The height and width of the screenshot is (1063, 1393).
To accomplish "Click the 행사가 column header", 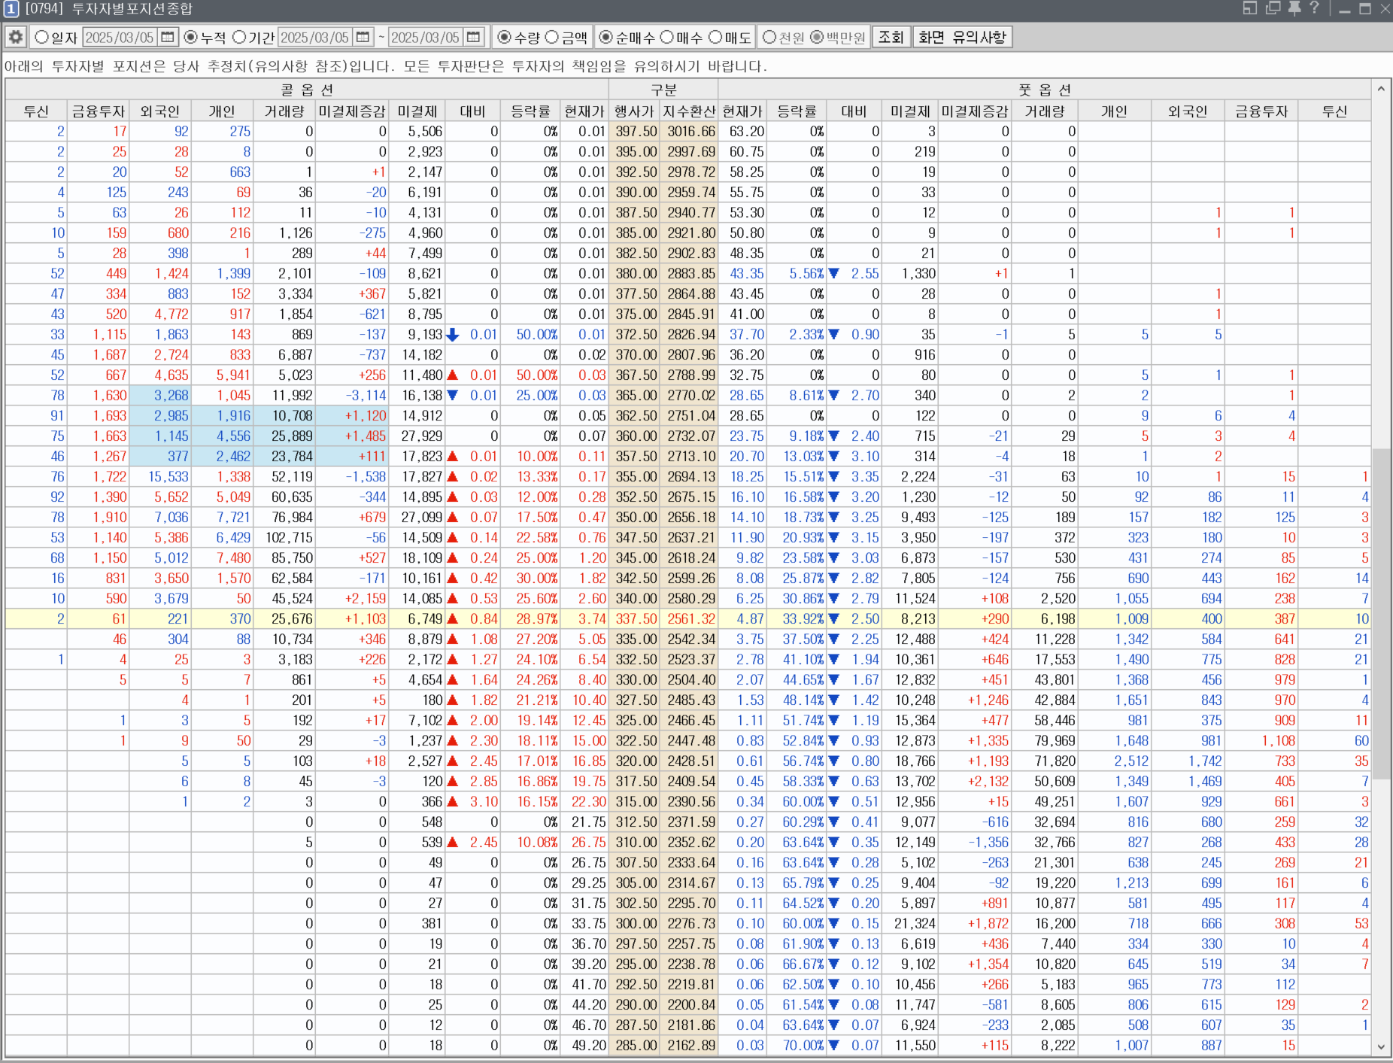I will click(634, 111).
